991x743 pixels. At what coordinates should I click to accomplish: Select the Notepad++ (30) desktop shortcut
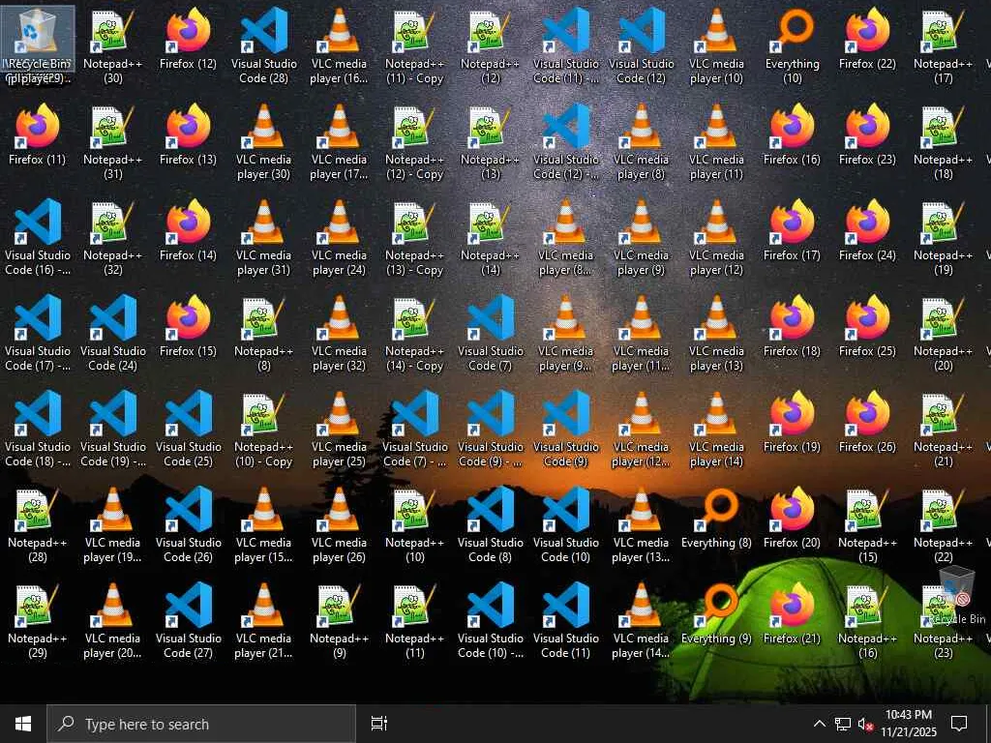112,46
